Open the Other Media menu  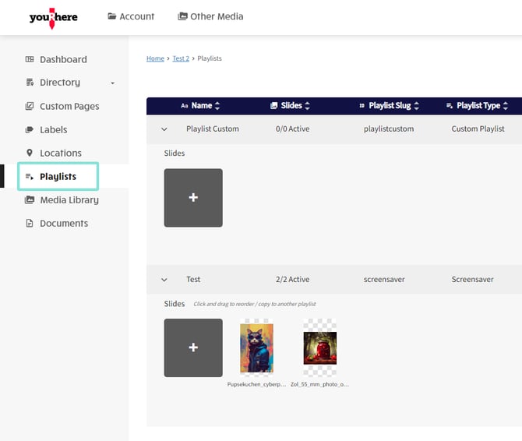click(x=210, y=16)
